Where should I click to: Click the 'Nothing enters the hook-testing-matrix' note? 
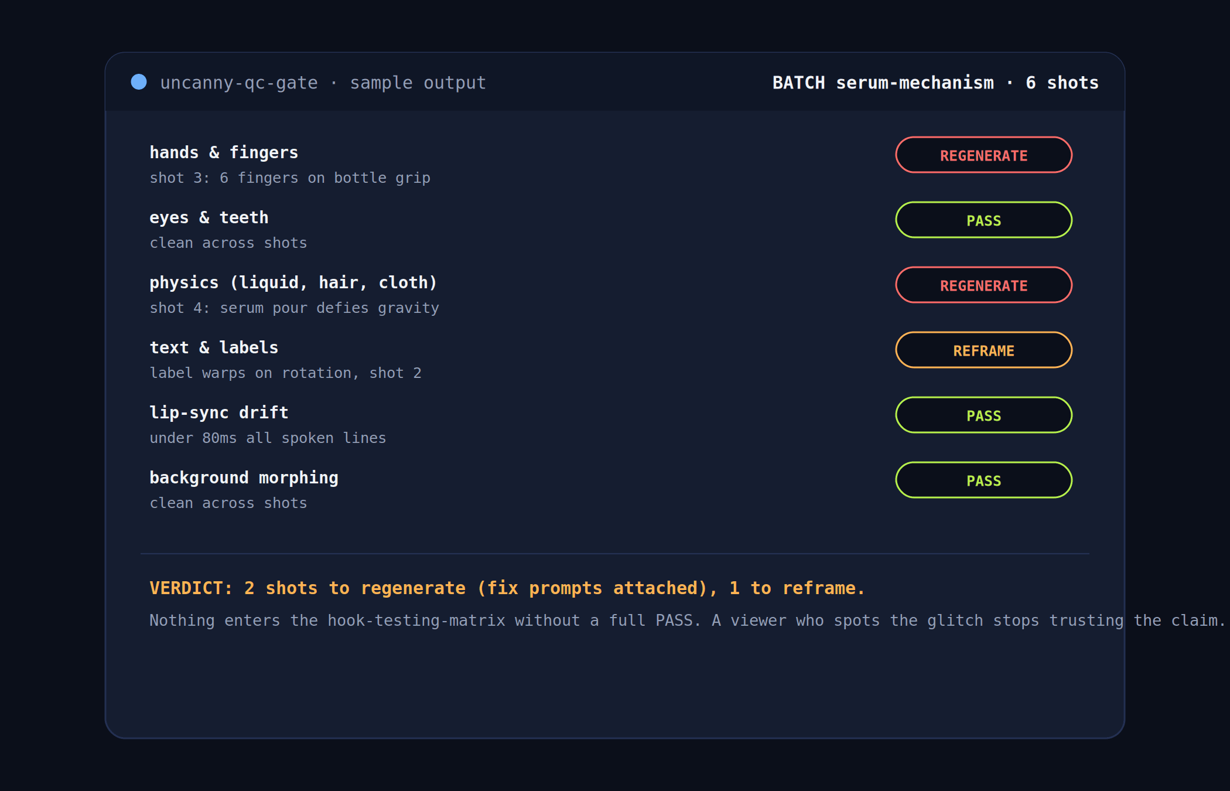[686, 620]
